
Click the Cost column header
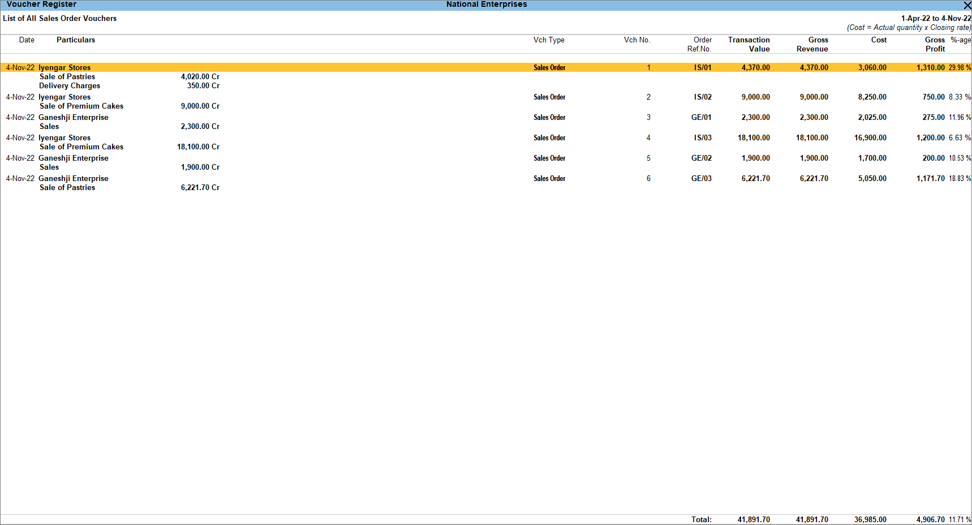pos(879,40)
